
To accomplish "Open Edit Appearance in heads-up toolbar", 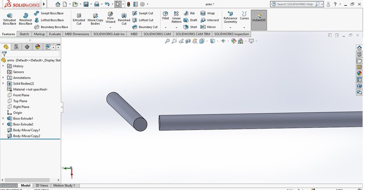I will tap(234, 41).
